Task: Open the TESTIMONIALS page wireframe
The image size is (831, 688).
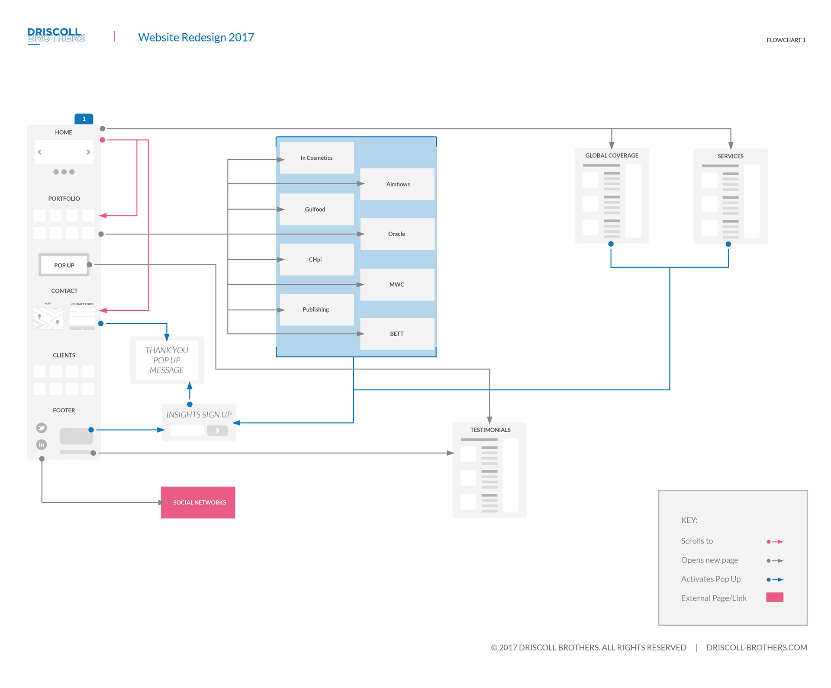Action: tap(490, 469)
